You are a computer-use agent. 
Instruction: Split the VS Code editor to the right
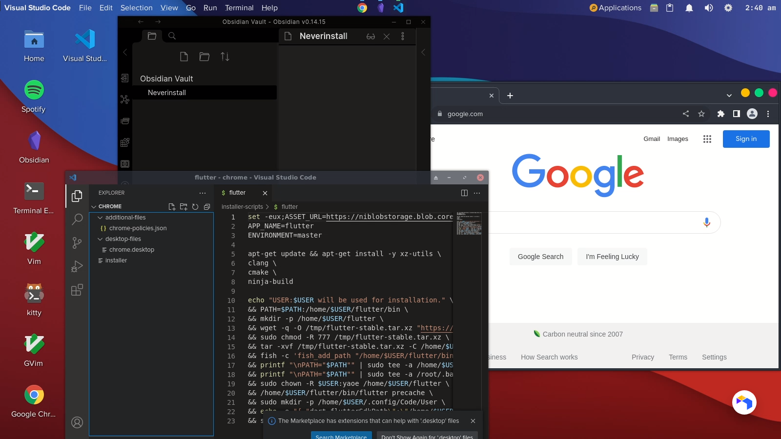[464, 193]
